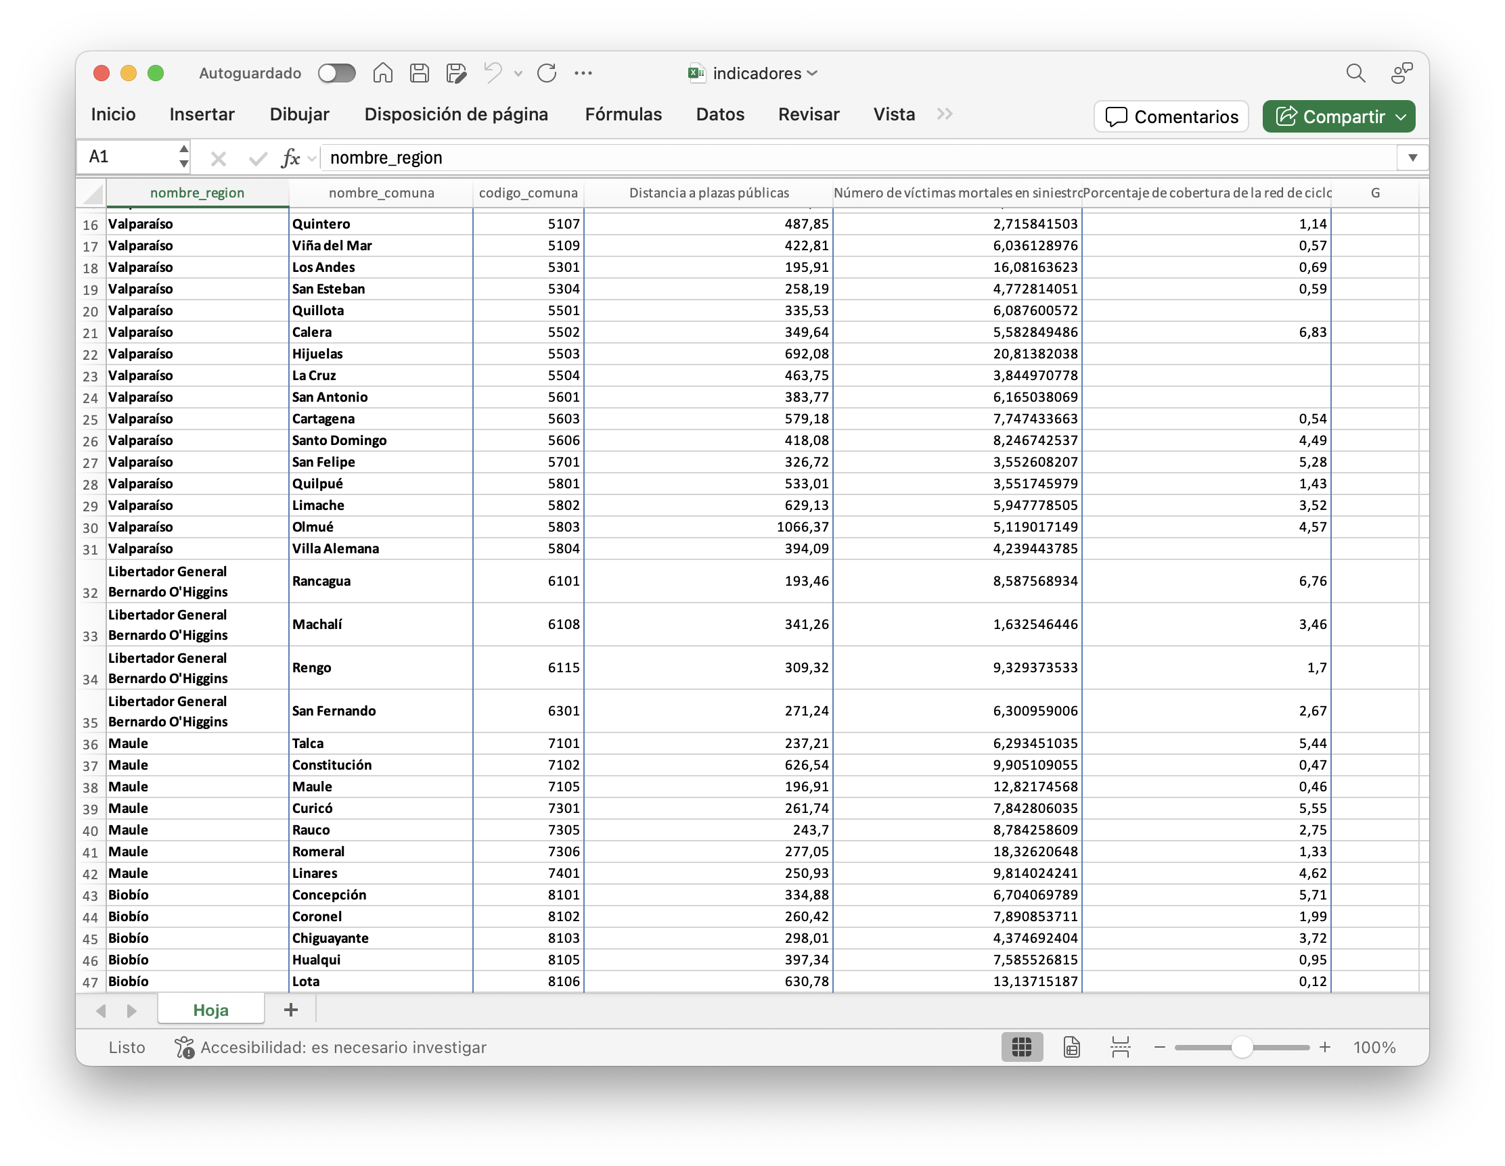This screenshot has width=1505, height=1166.
Task: Open the Datos ribbon tab
Action: pos(719,114)
